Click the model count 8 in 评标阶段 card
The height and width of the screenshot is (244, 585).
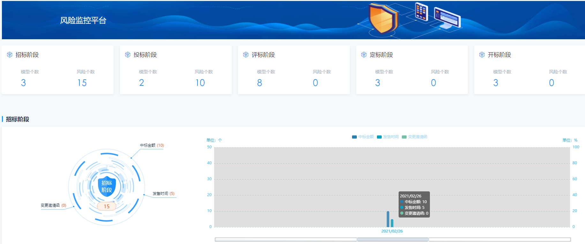[259, 83]
